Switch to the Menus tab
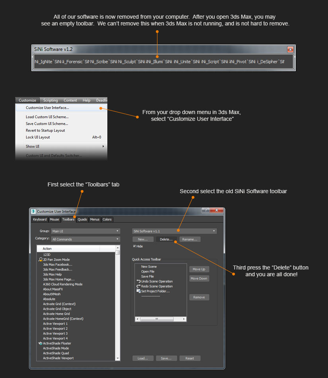328x378 pixels. (95, 219)
